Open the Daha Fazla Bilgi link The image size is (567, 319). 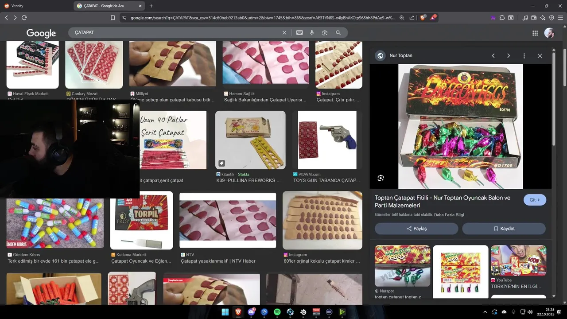pyautogui.click(x=449, y=215)
